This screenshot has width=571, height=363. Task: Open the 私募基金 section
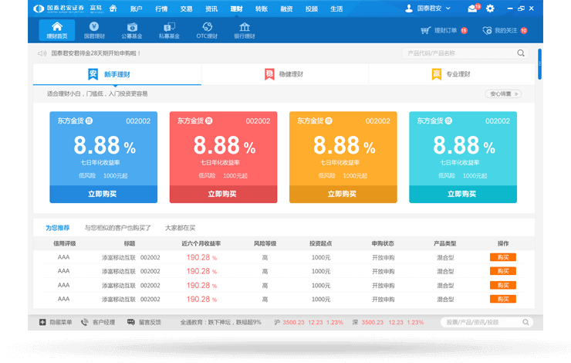pyautogui.click(x=169, y=30)
